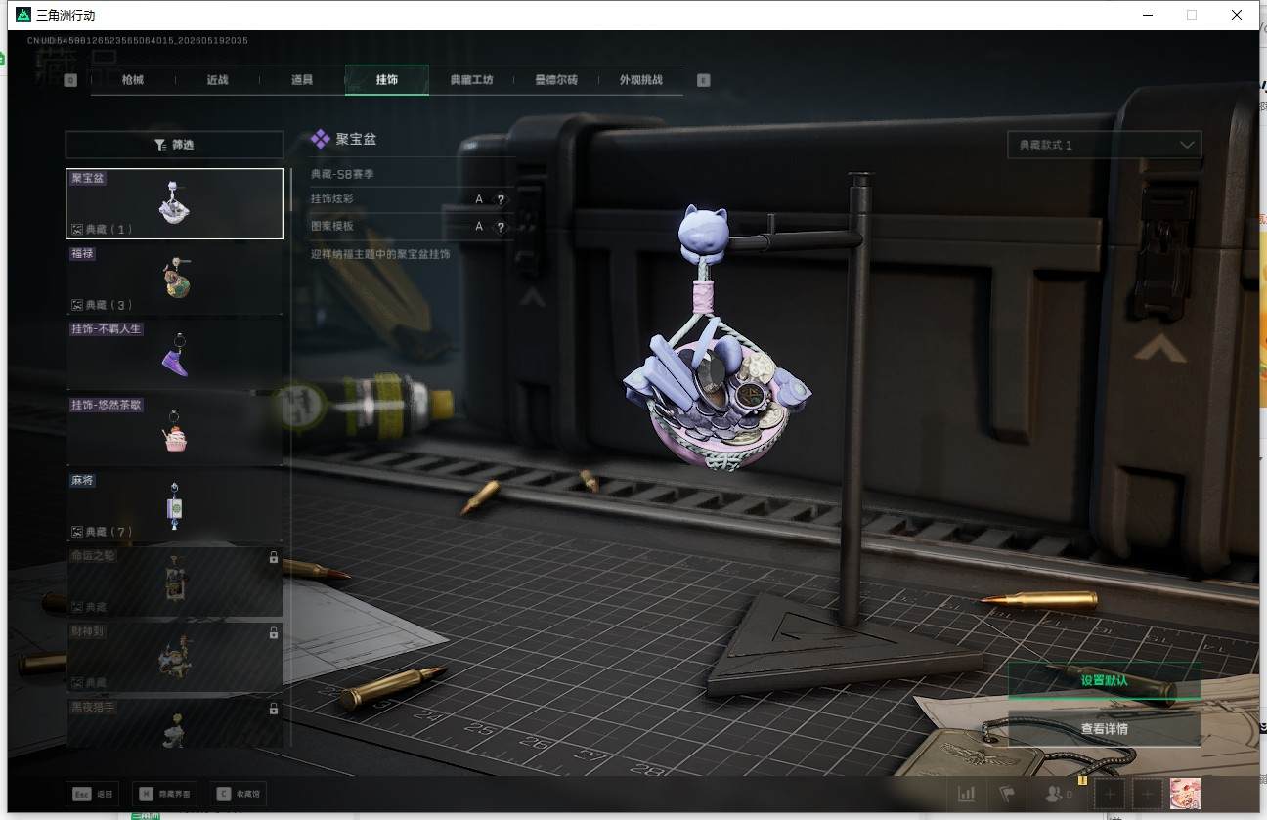This screenshot has height=820, width=1267.
Task: Click the collection icon beside 典藏（3）
Action: [x=77, y=305]
